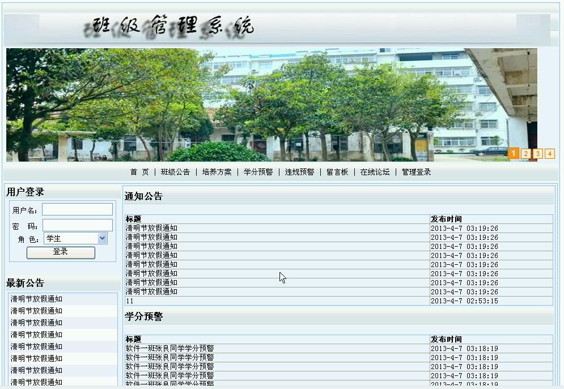Visit the 在线论坛 navigation link

[375, 172]
